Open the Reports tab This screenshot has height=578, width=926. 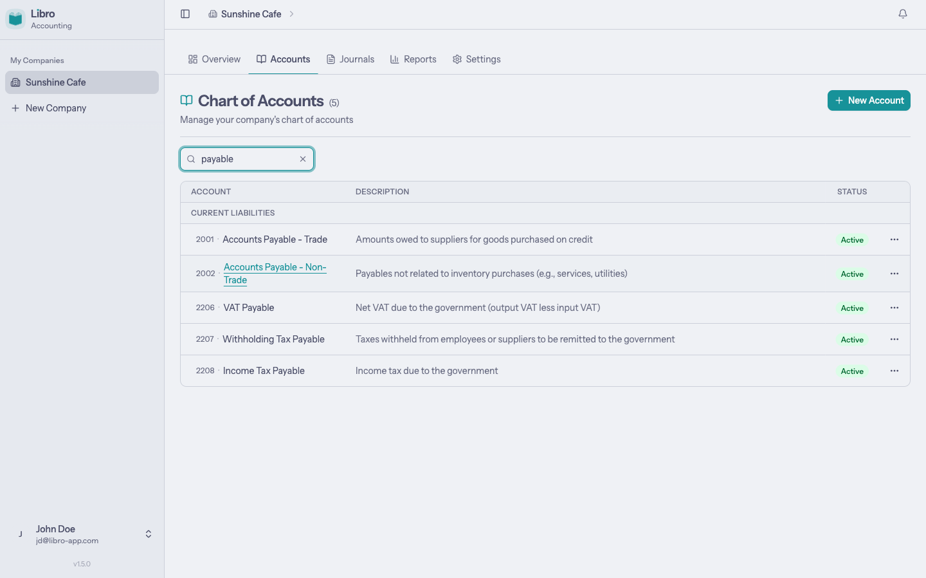[413, 59]
